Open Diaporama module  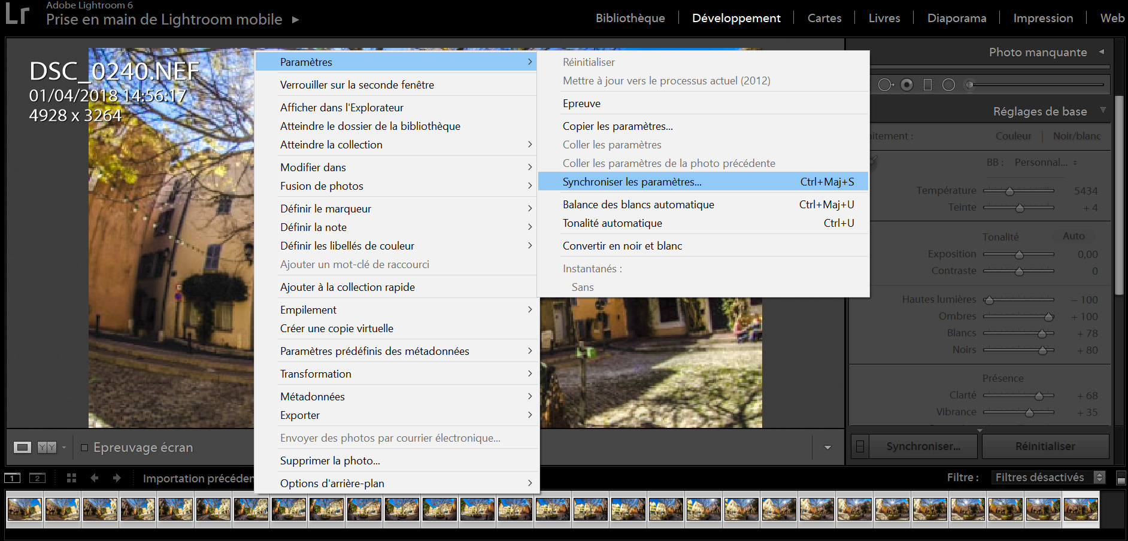(957, 19)
